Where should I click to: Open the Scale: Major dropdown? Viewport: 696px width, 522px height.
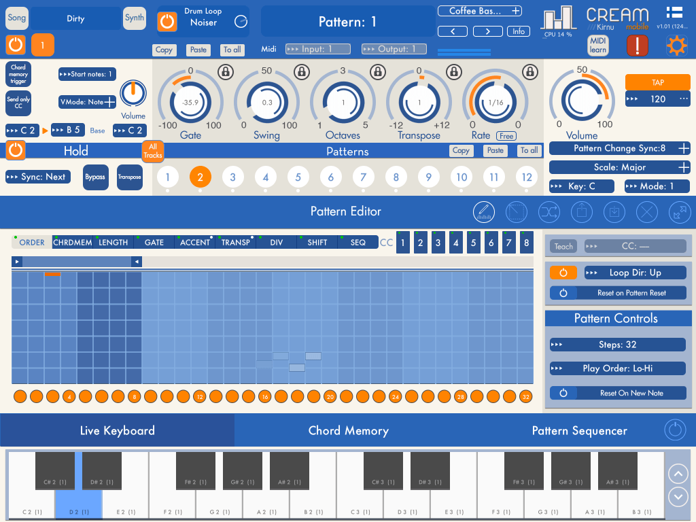pyautogui.click(x=619, y=167)
